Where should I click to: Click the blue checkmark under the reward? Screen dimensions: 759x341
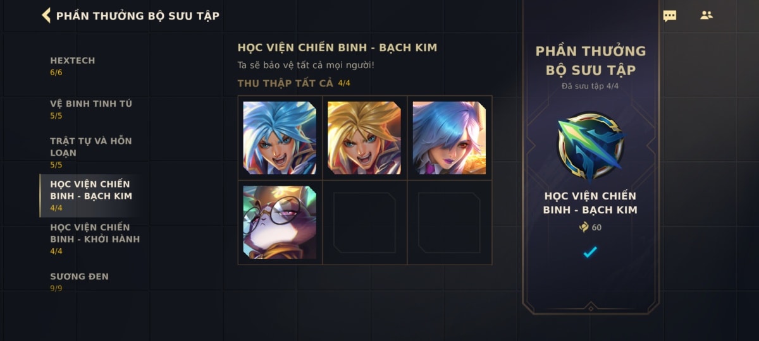[590, 252]
